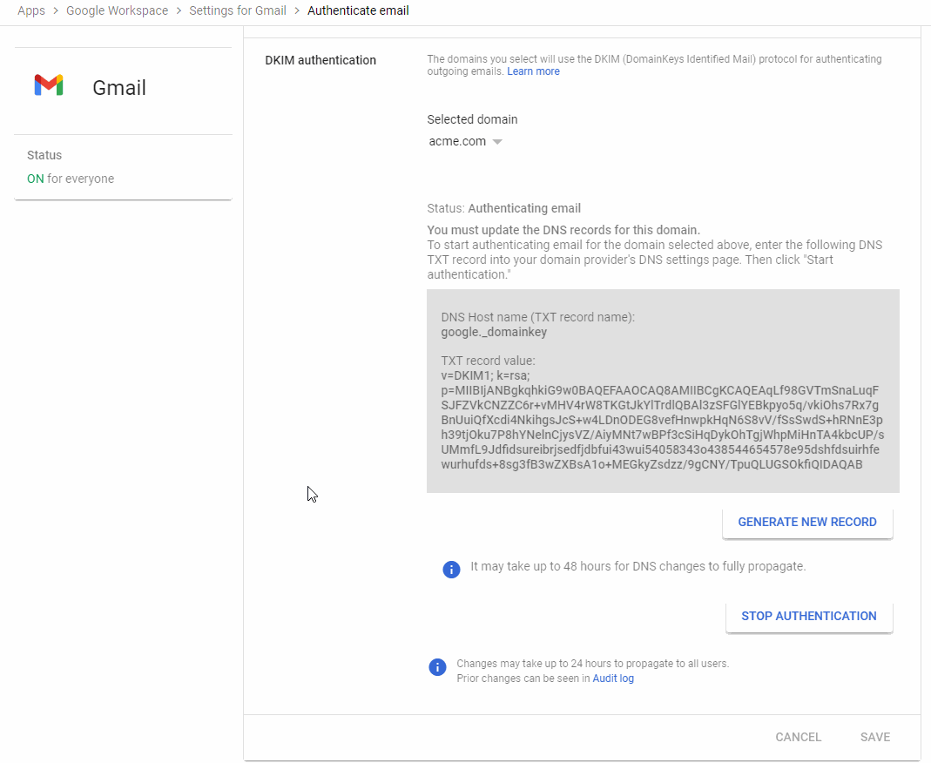Go to Apps via the breadcrumb

click(x=30, y=10)
